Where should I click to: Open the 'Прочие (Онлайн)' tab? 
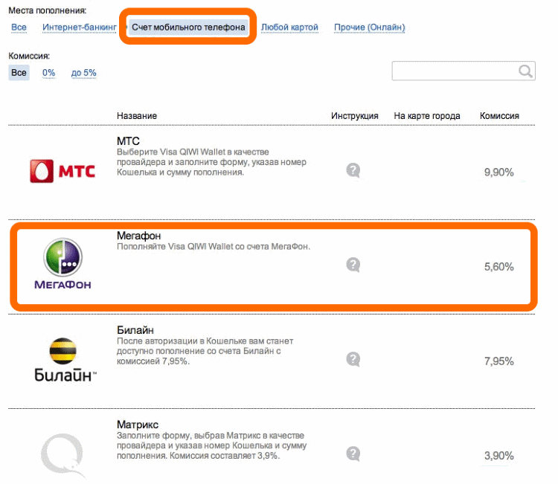(x=369, y=28)
